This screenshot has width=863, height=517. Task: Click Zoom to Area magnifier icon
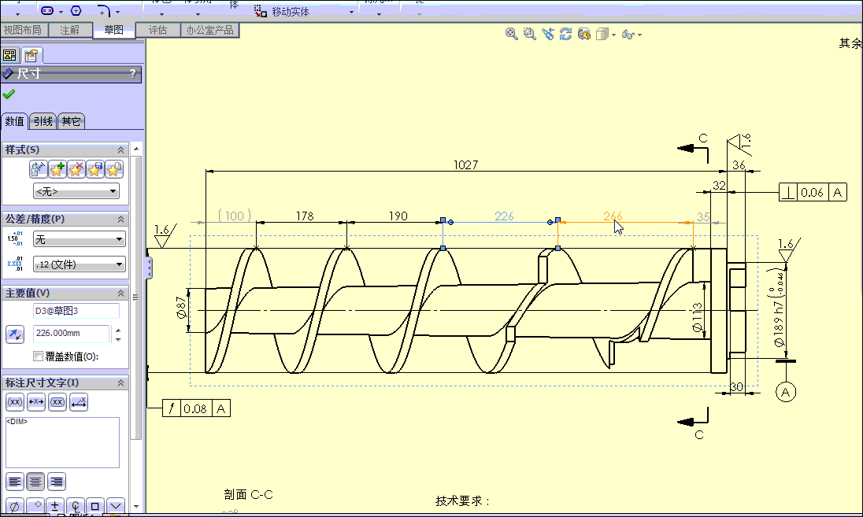tap(529, 34)
